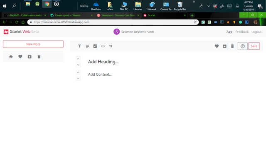Insert a quote block from the toolbar

[x=111, y=46]
